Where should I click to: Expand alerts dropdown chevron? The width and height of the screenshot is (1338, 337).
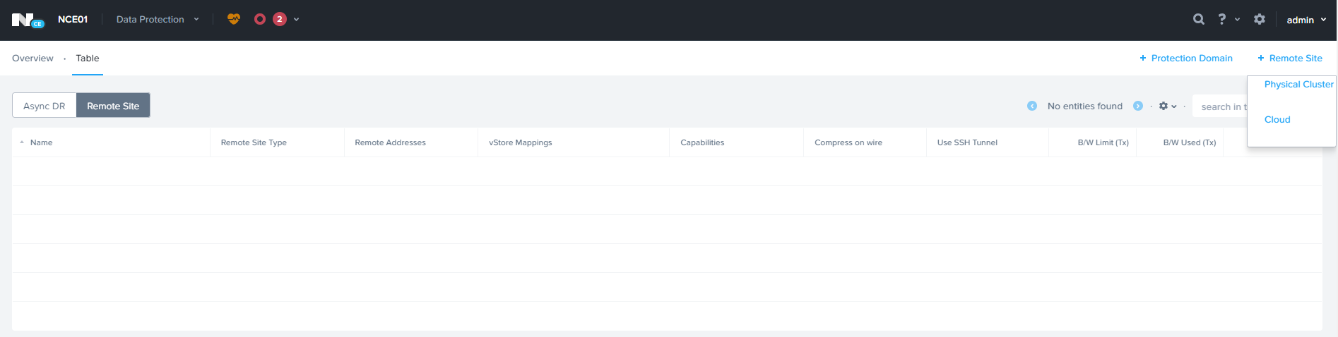296,20
